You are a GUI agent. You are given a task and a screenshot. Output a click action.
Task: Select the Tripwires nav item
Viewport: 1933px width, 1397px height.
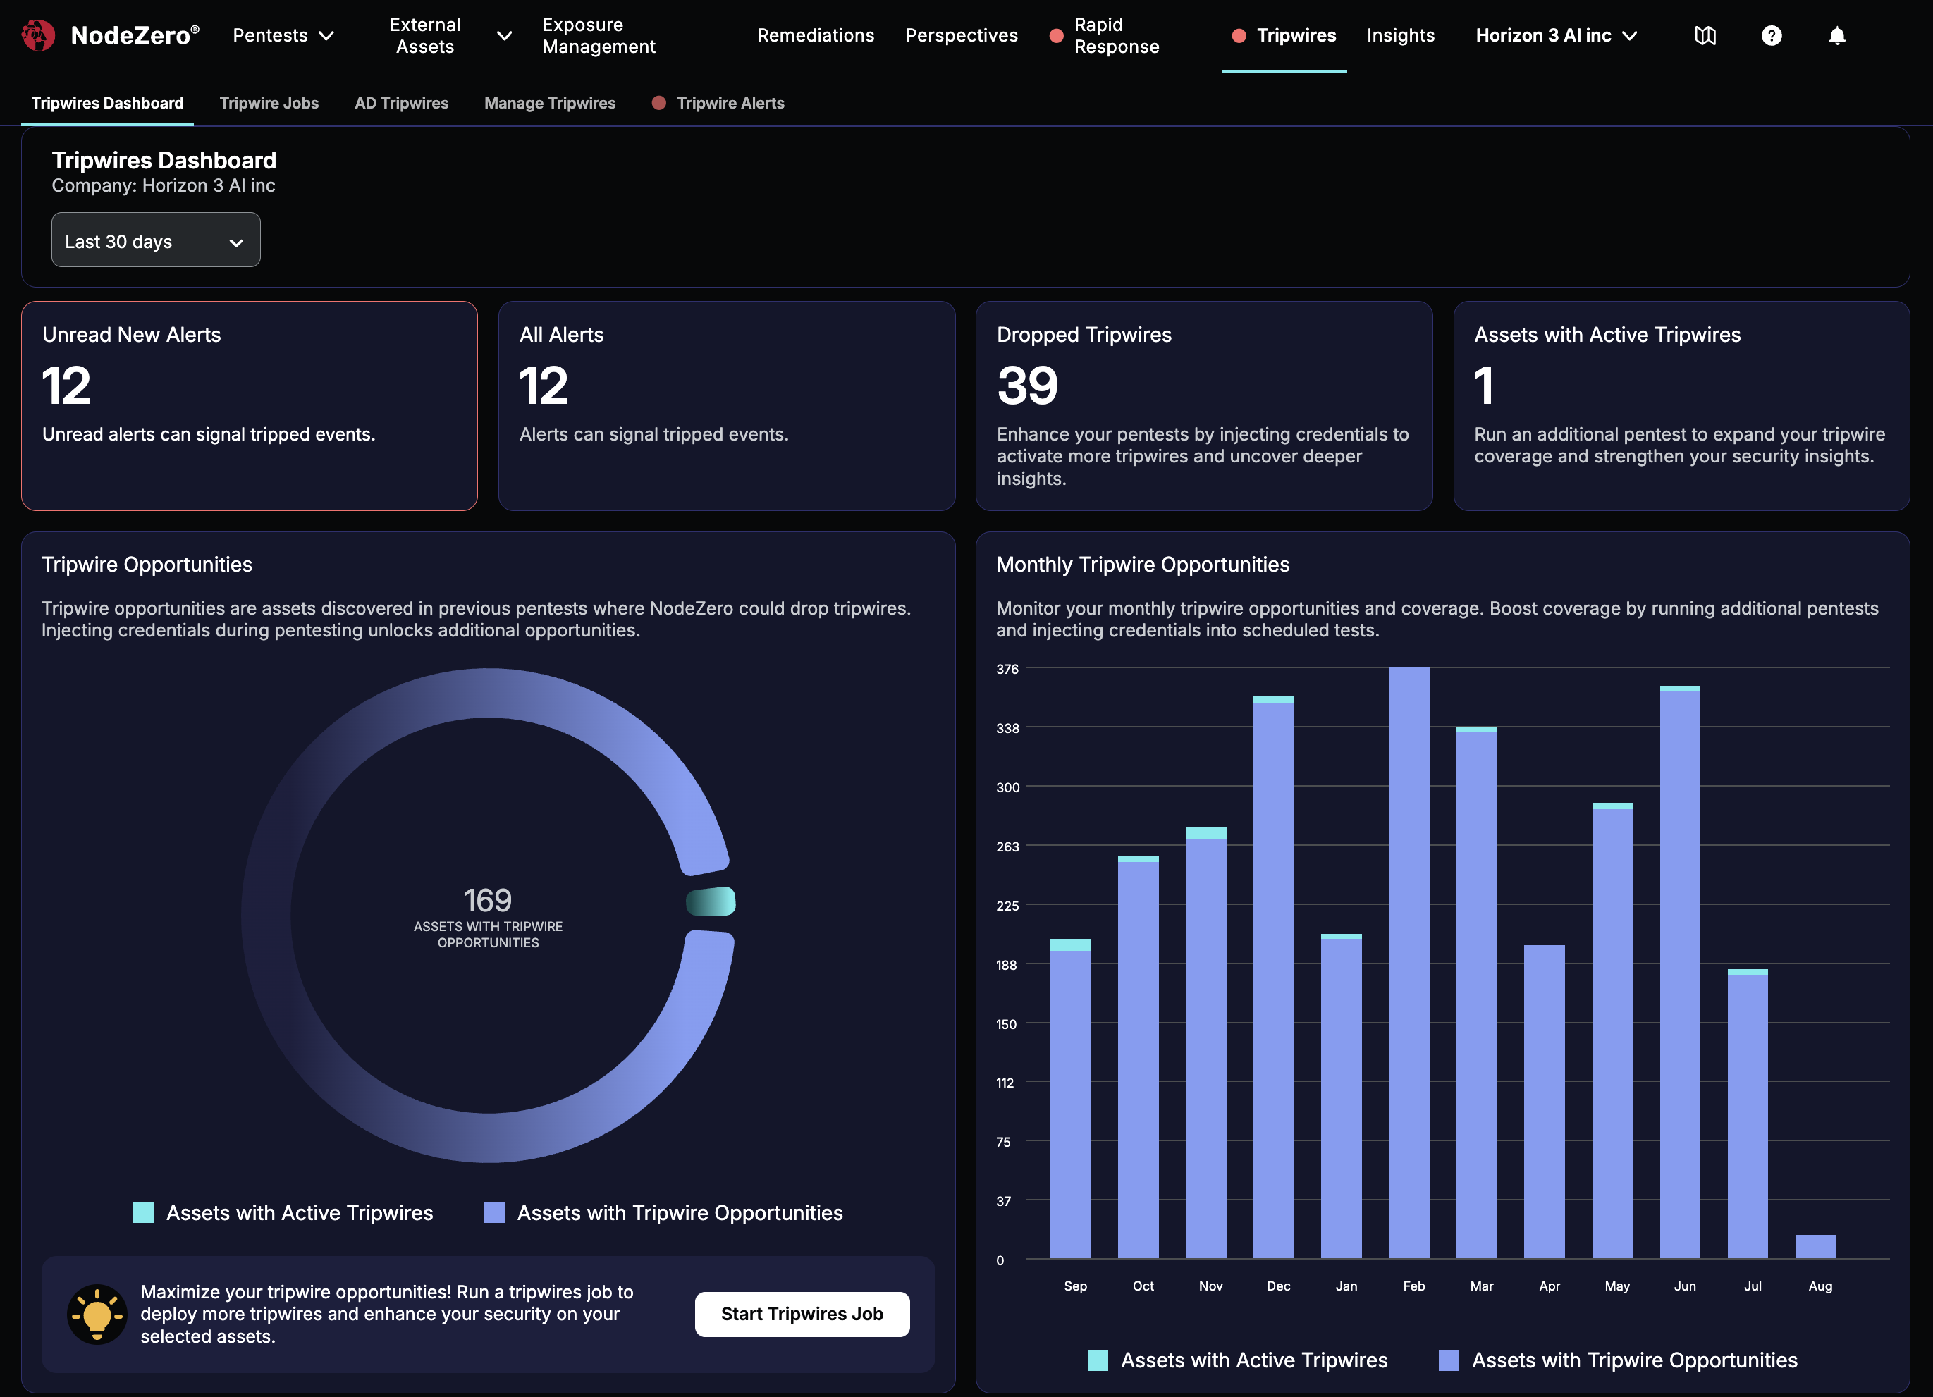tap(1284, 35)
